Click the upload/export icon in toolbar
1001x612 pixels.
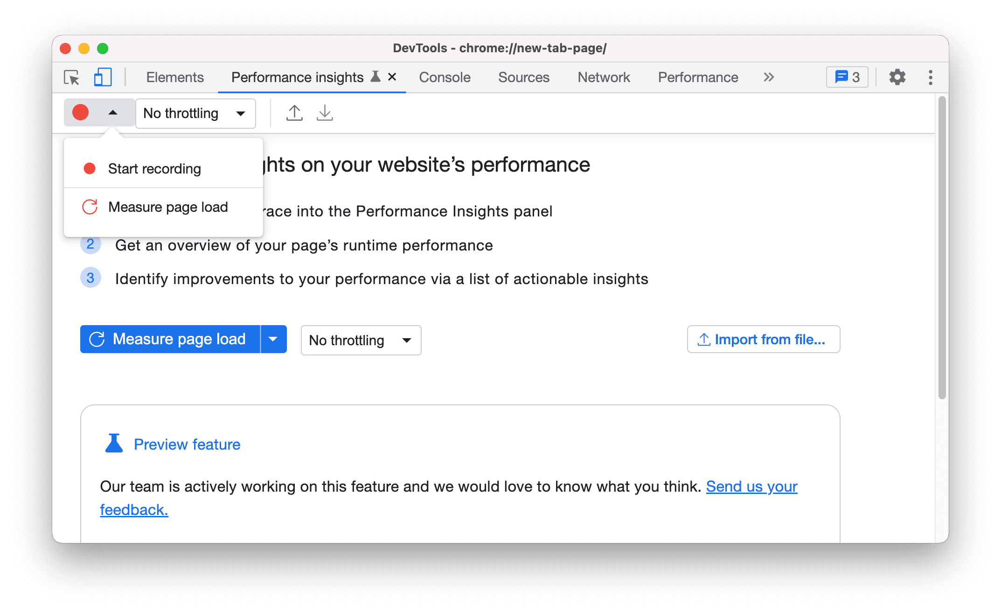pyautogui.click(x=295, y=112)
